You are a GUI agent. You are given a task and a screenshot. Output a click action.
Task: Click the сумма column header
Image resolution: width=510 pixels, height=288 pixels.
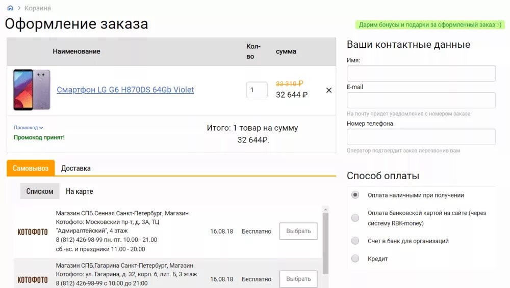tap(286, 51)
